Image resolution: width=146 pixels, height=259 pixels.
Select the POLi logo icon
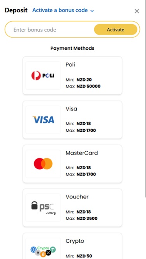coord(43,76)
